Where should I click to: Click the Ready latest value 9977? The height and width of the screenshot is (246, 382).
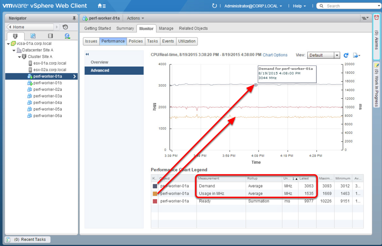(309, 201)
